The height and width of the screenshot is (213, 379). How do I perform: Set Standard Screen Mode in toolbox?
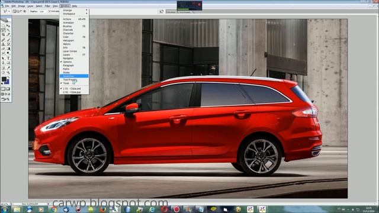pos(2,93)
